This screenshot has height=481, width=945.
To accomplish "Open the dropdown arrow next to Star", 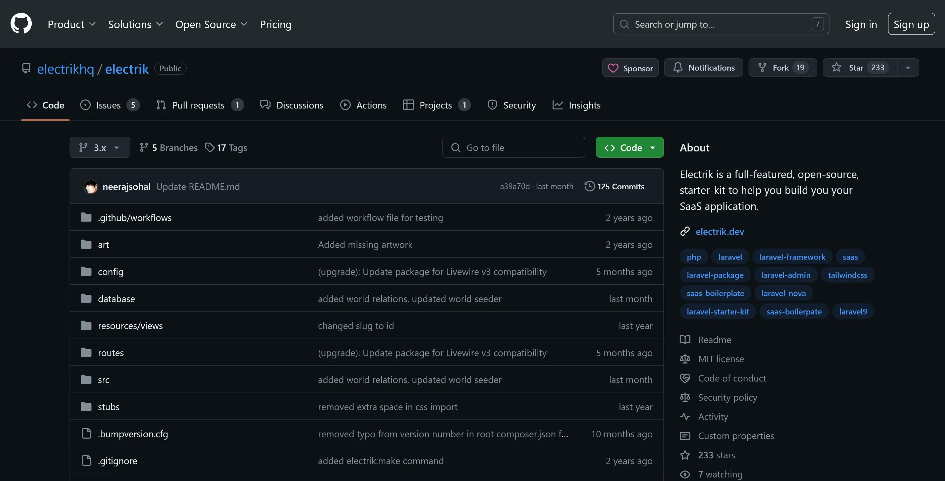I will click(908, 68).
